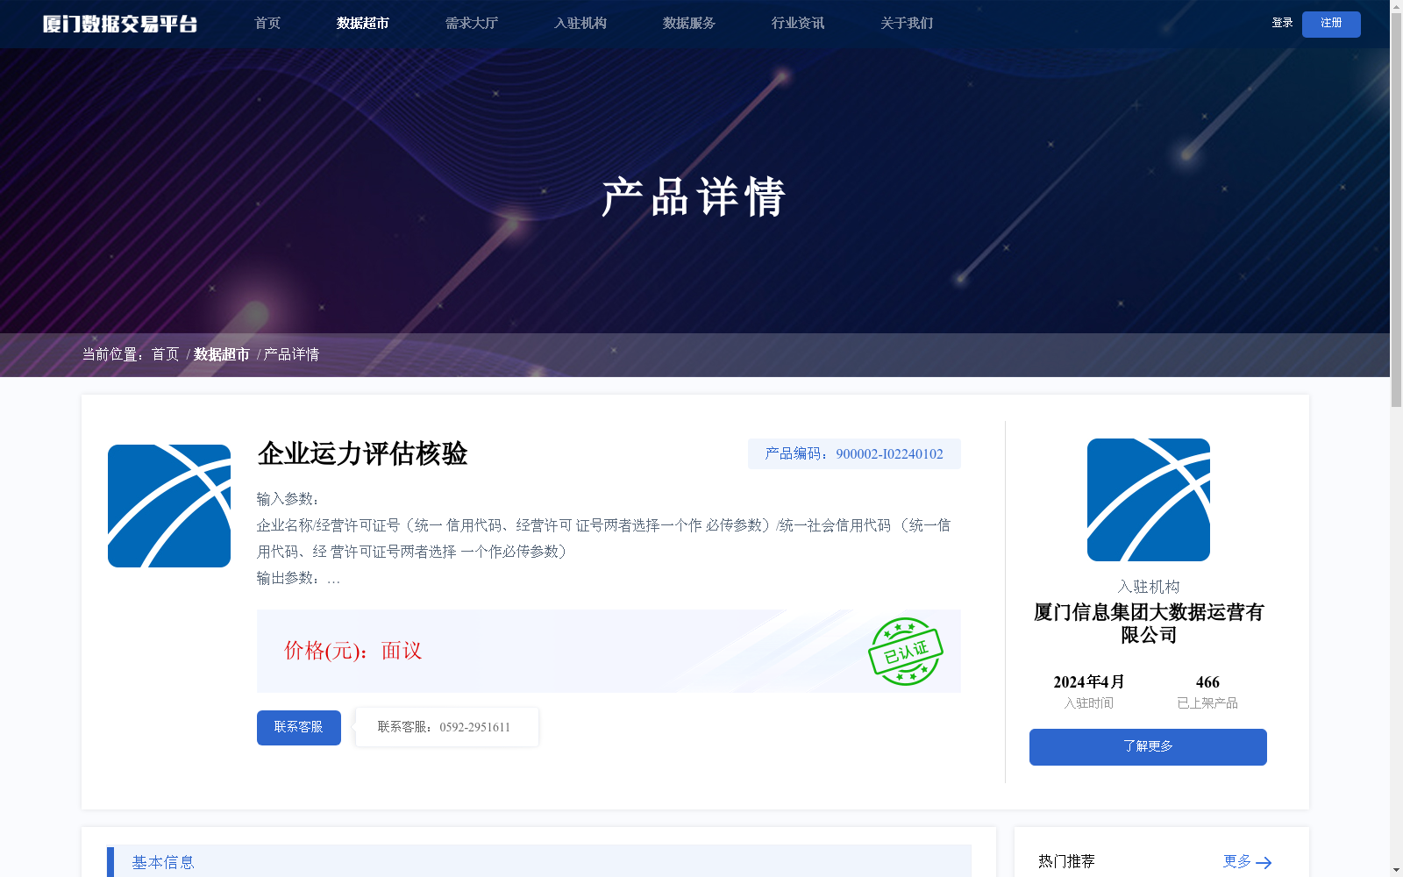
Task: Click the 厦门数据交易平台 site logo
Action: pyautogui.click(x=120, y=24)
